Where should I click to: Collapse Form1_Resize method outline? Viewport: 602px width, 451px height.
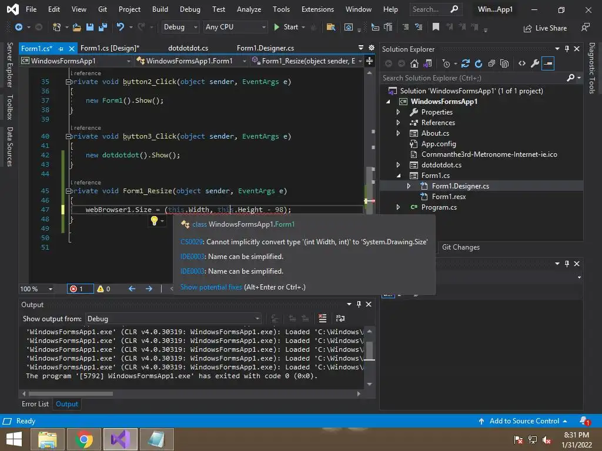68,191
